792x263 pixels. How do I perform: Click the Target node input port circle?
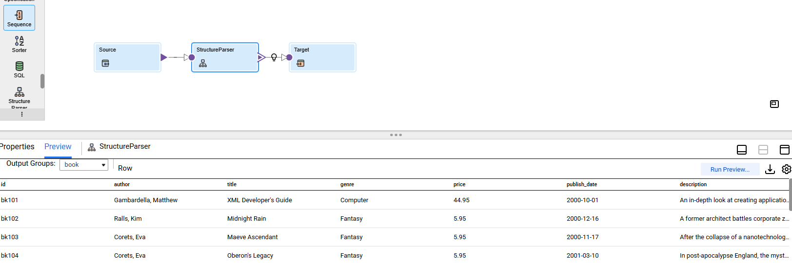tap(289, 57)
